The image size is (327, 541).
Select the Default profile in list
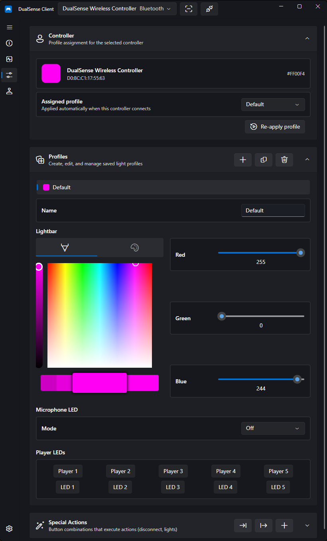click(x=173, y=187)
